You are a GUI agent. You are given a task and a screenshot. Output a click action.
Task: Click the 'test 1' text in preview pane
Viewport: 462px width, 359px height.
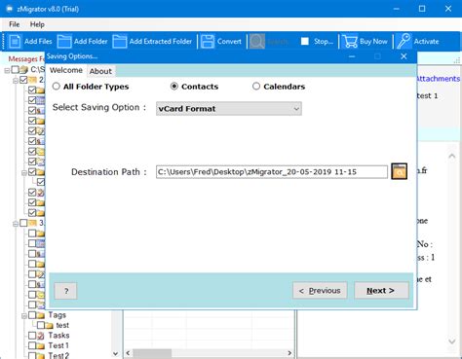click(427, 95)
